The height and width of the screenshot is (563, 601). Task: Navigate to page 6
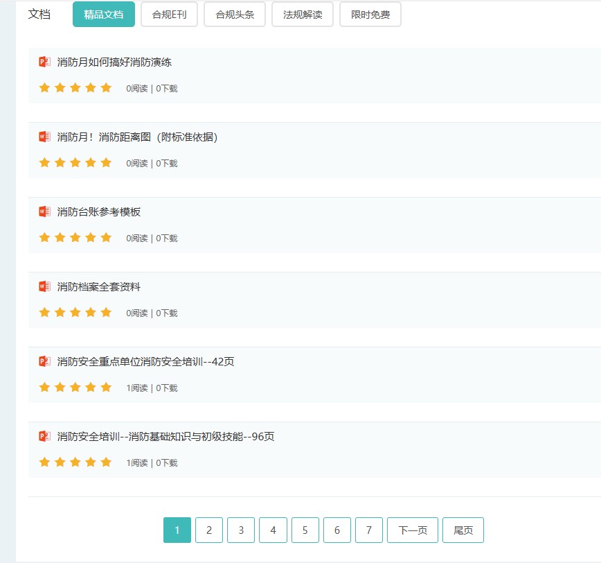coord(337,530)
